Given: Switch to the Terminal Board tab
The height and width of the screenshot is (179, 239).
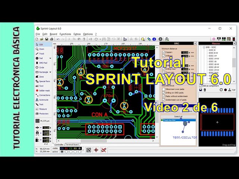Looking at the screenshot, I should tap(72, 144).
